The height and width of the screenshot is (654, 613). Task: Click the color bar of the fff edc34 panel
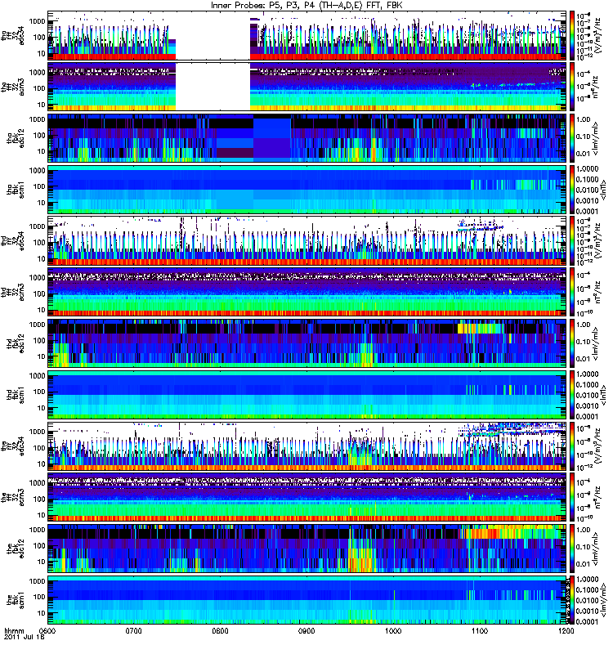click(x=571, y=446)
